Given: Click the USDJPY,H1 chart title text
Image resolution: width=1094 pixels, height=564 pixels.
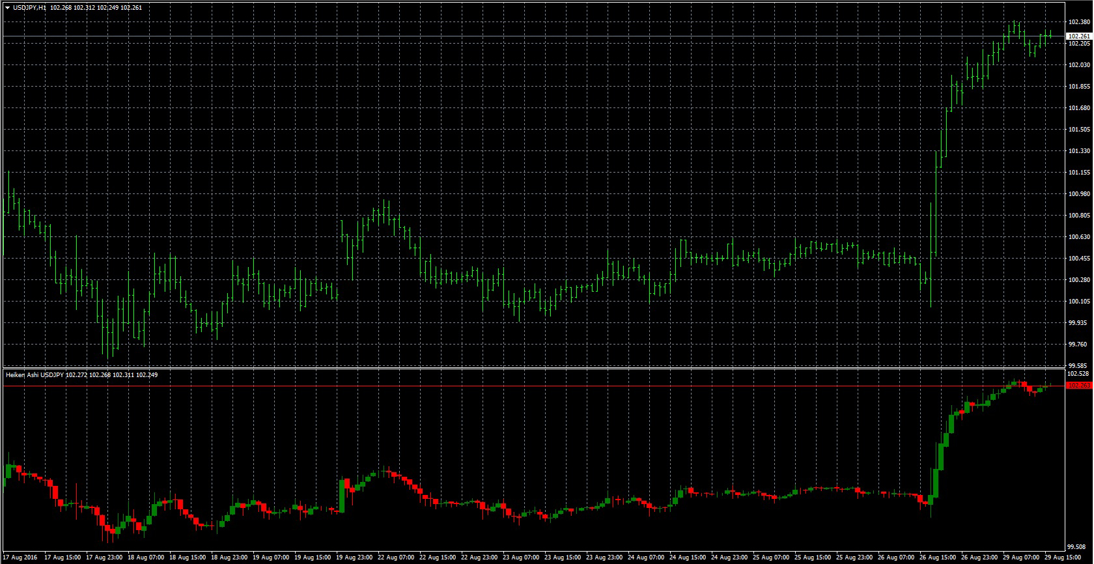Looking at the screenshot, I should (29, 8).
